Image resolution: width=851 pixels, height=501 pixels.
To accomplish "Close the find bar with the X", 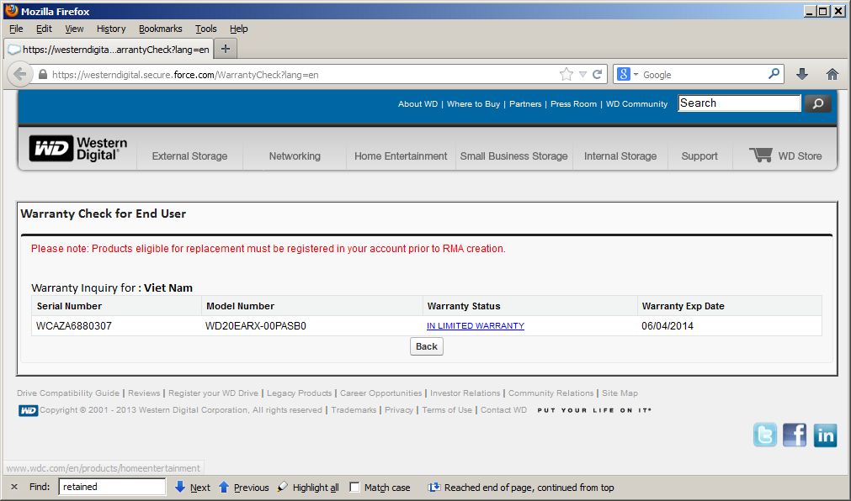I will coord(14,487).
